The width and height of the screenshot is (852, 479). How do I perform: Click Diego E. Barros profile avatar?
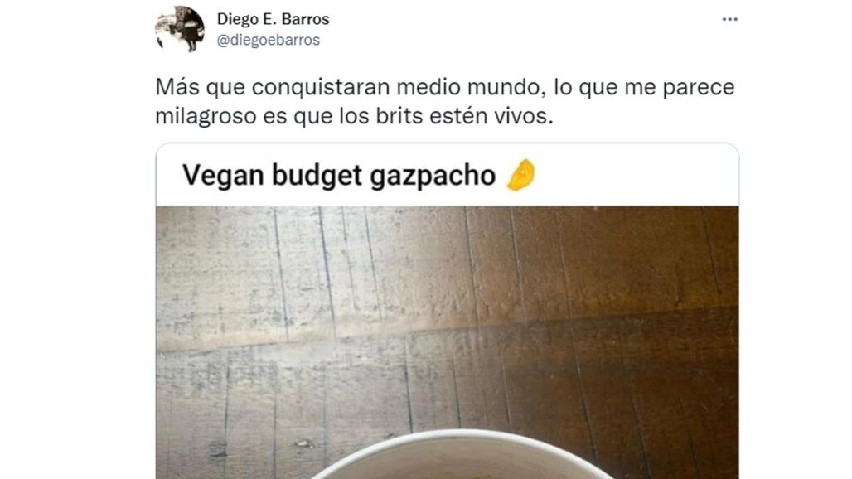tap(180, 29)
